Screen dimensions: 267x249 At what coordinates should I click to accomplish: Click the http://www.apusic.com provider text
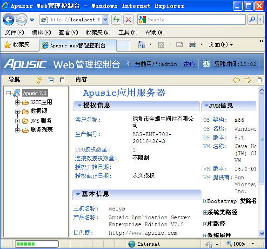pos(143,233)
